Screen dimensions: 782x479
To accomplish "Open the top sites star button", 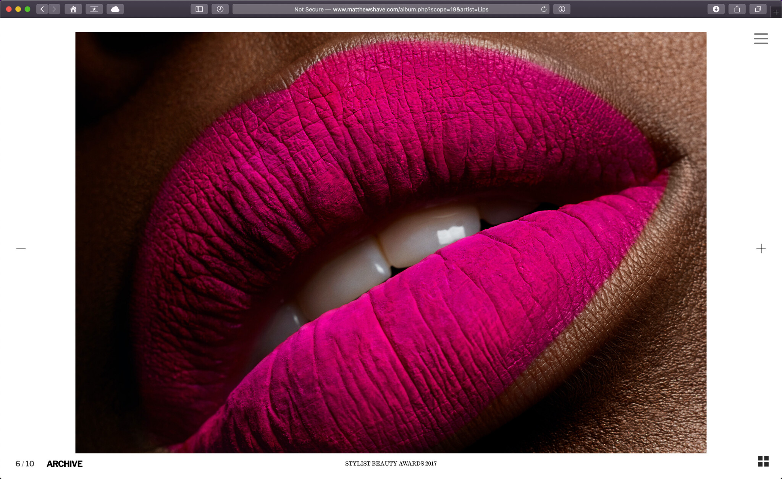I will coord(94,9).
